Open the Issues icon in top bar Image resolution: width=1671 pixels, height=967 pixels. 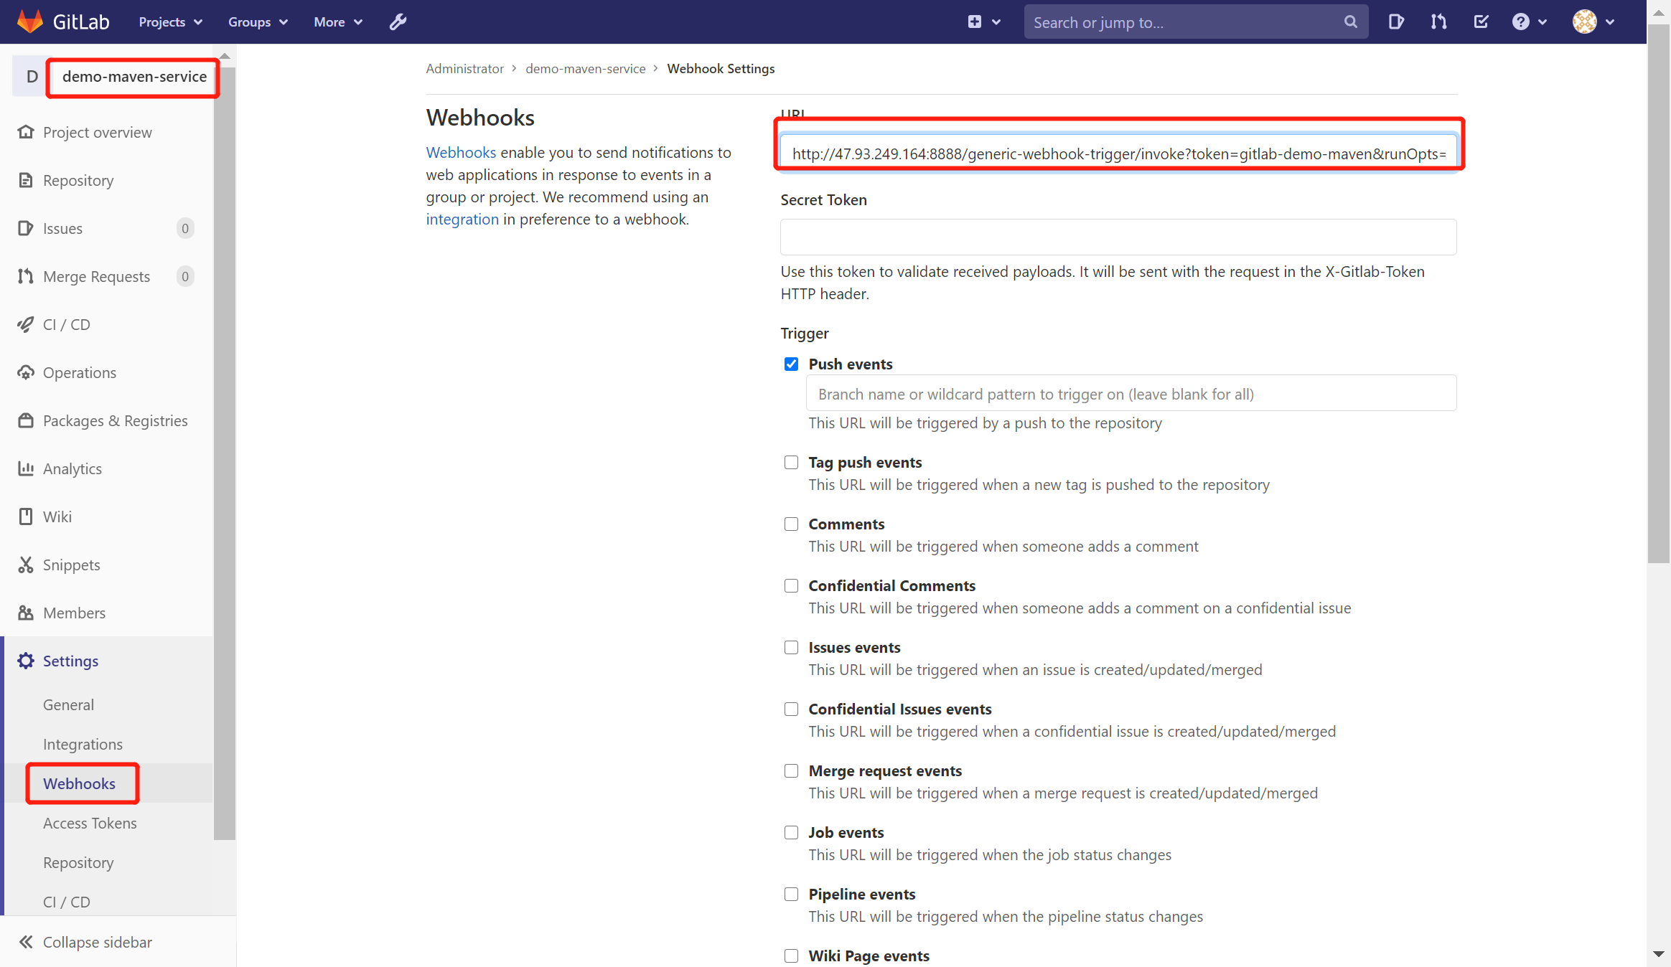(x=1395, y=22)
